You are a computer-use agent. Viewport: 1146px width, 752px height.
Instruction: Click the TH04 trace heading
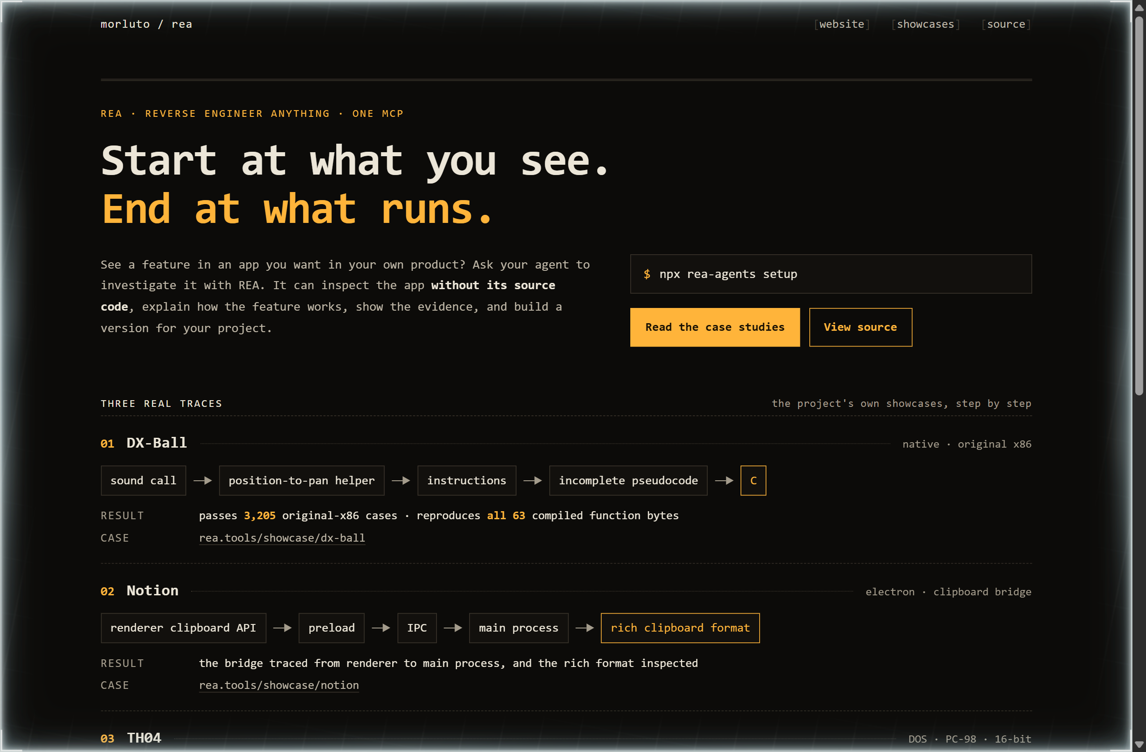pyautogui.click(x=144, y=738)
